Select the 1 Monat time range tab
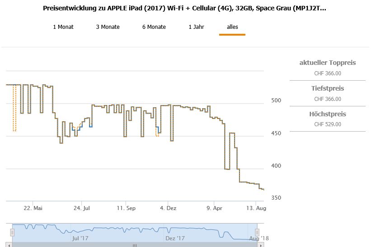This screenshot has height=247, width=371. click(63, 27)
